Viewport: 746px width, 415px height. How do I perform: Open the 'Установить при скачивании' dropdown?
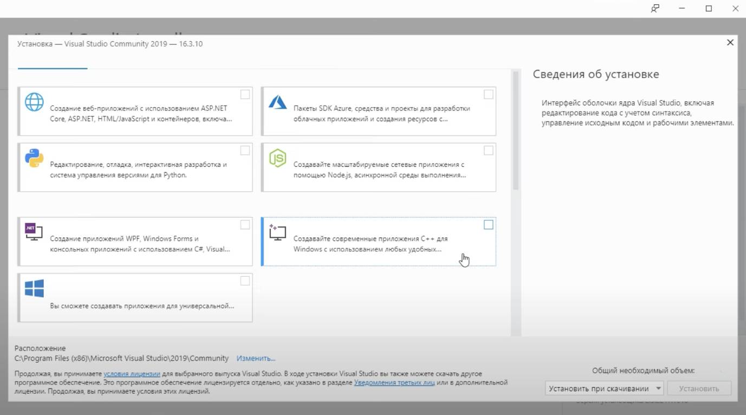(x=604, y=388)
